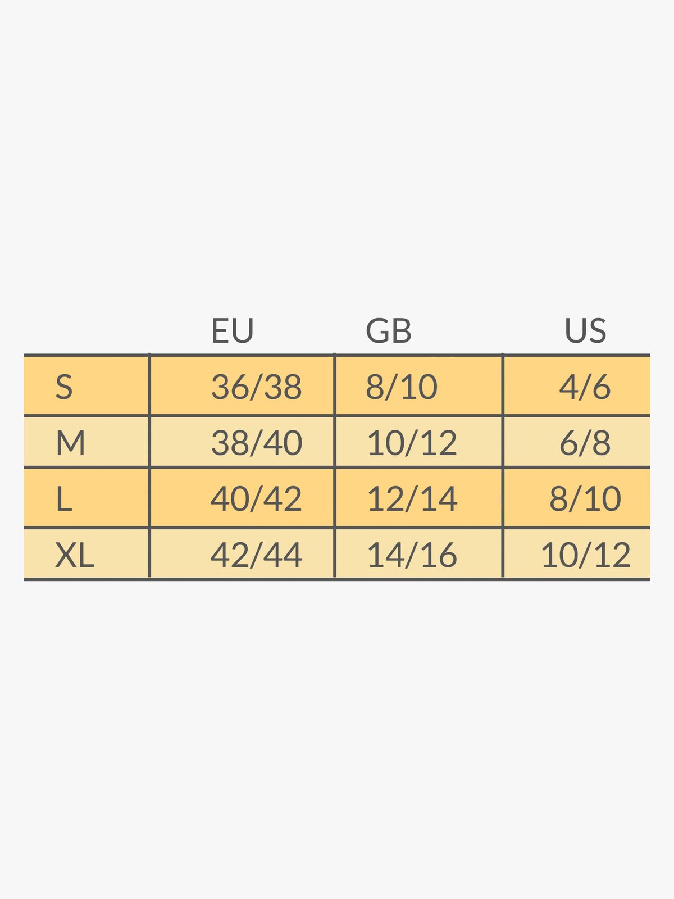Click EU size 38/40 cell

click(x=256, y=443)
